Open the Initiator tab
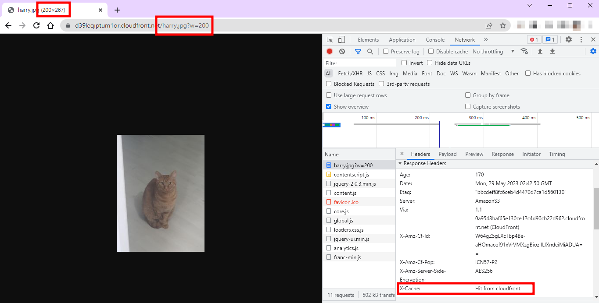 (531, 154)
